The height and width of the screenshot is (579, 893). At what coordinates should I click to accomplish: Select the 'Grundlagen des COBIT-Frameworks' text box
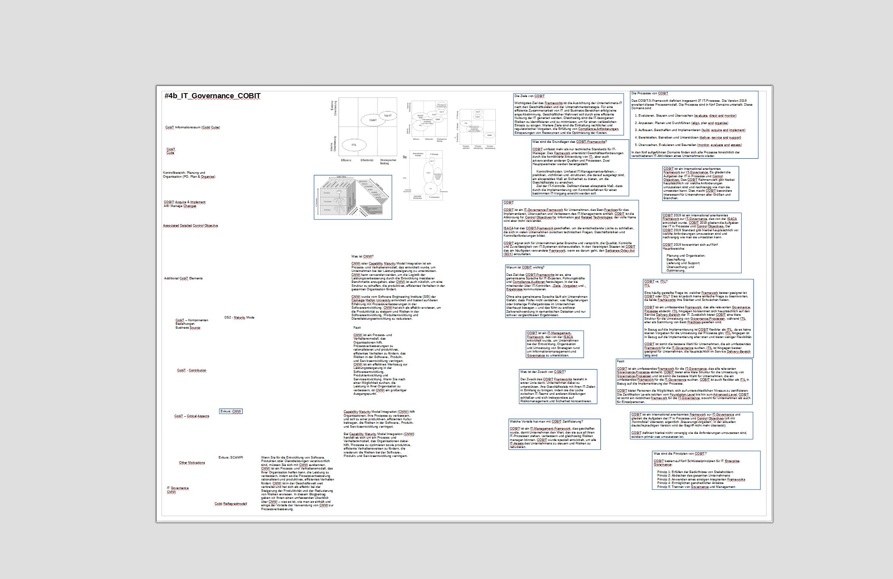[x=580, y=167]
